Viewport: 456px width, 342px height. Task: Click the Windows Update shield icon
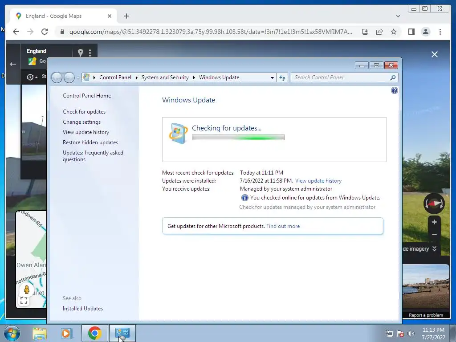pos(178,133)
